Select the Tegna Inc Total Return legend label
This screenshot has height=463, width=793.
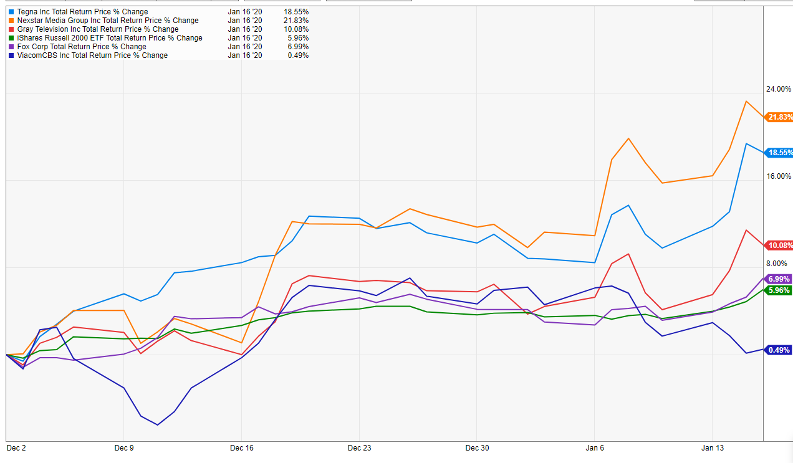83,12
